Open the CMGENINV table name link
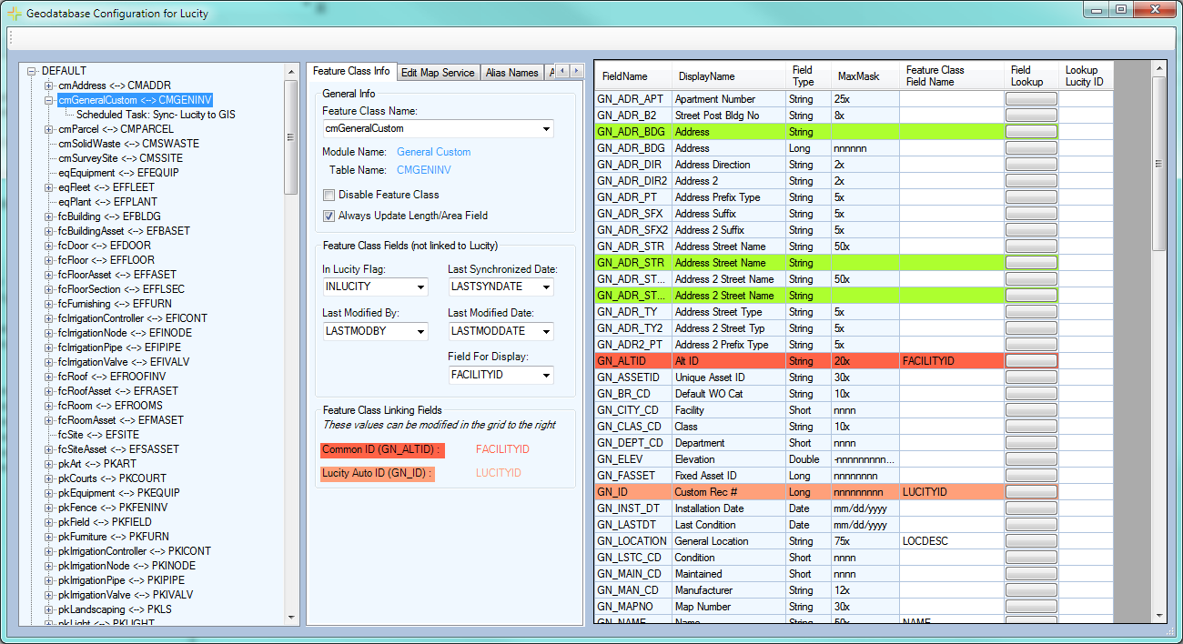This screenshot has height=644, width=1183. click(x=423, y=170)
